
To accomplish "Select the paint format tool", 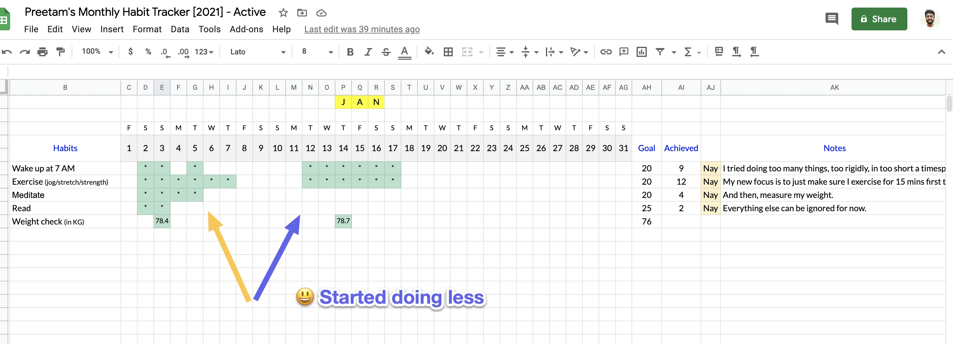I will tap(60, 52).
